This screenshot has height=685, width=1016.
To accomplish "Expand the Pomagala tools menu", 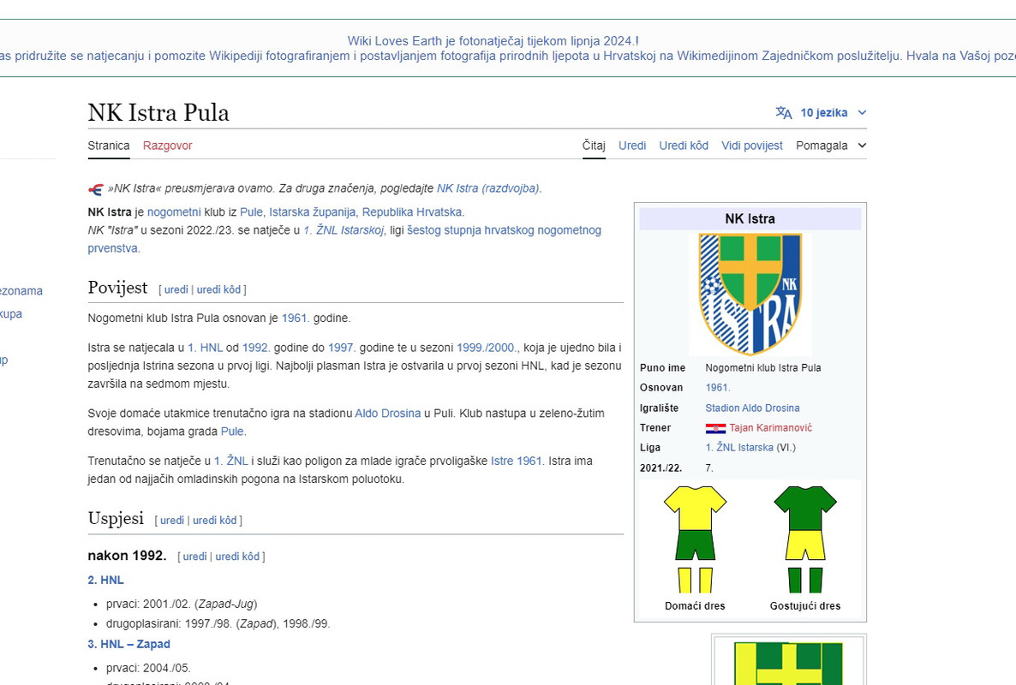I will point(831,146).
